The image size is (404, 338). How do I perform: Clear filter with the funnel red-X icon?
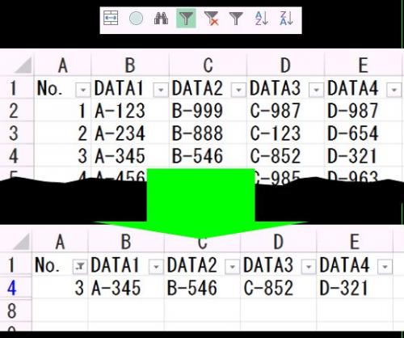click(x=212, y=19)
